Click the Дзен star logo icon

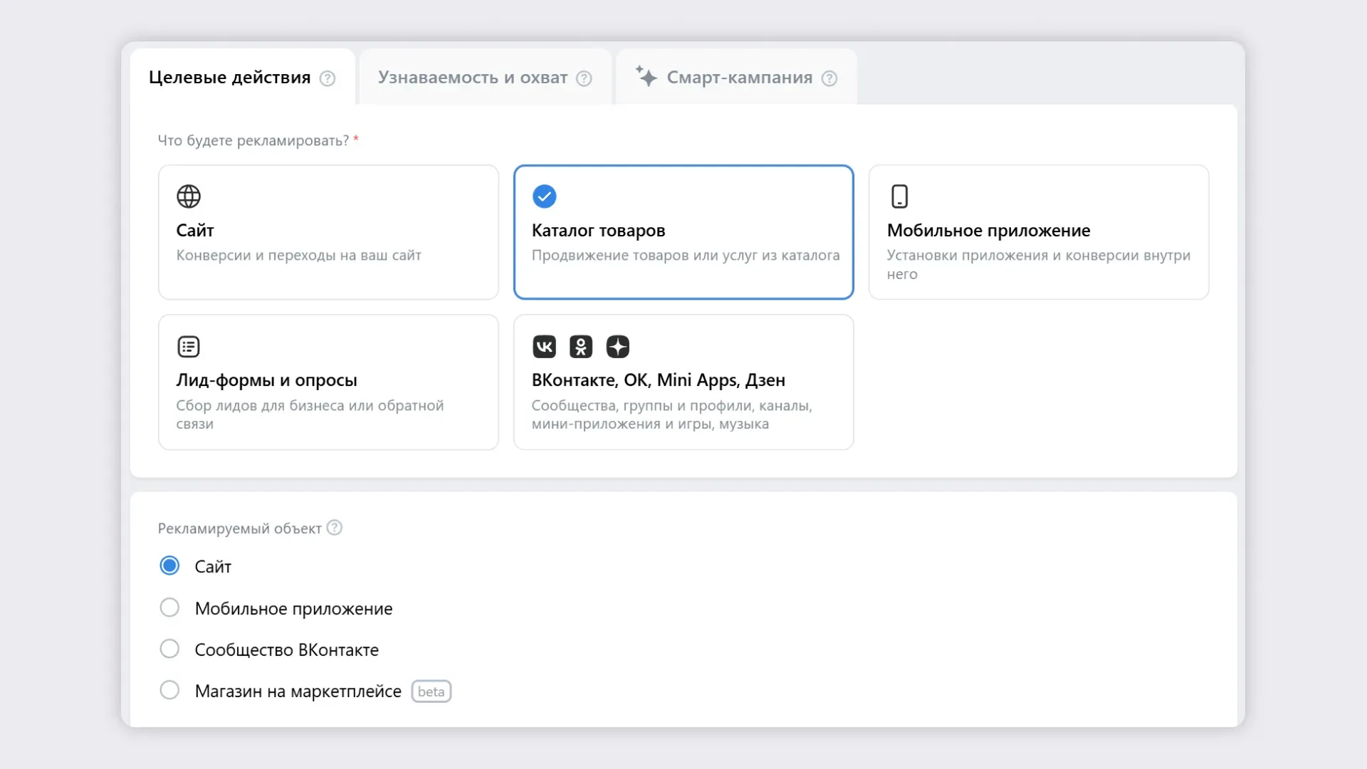(618, 347)
